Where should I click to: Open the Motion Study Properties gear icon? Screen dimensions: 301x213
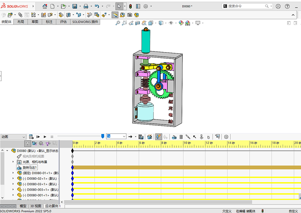pos(226,137)
